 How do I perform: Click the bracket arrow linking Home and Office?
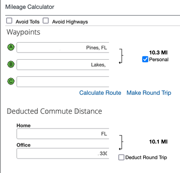tap(121, 142)
